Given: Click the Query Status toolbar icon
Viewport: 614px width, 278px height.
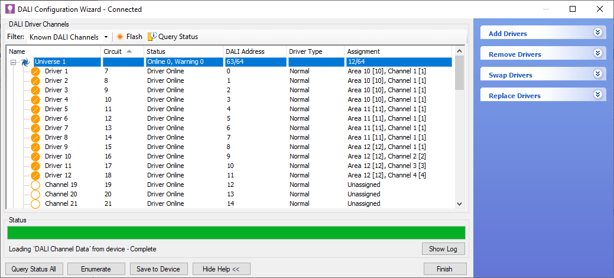Looking at the screenshot, I should click(152, 37).
